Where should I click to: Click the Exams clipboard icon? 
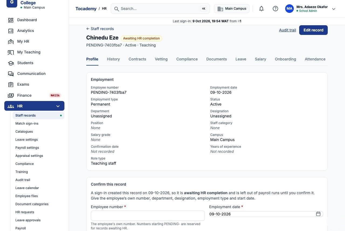11,84
